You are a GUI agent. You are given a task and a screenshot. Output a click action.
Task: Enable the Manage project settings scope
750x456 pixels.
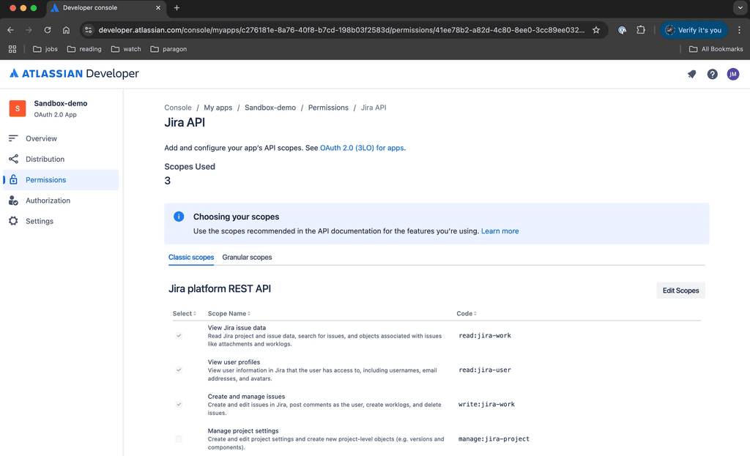179,438
